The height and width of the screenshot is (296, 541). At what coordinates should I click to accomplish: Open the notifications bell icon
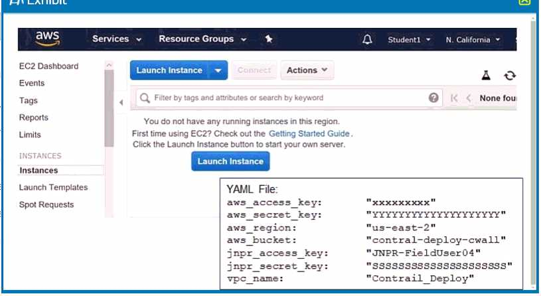click(x=367, y=40)
